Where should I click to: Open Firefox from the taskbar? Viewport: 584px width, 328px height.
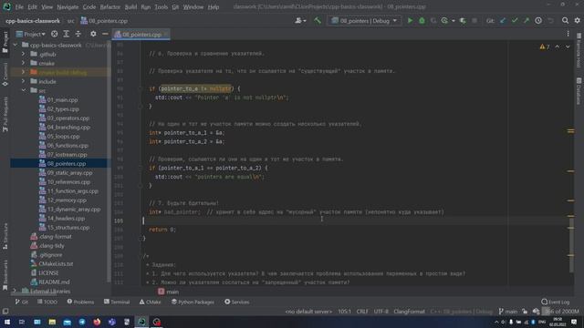(x=97, y=322)
